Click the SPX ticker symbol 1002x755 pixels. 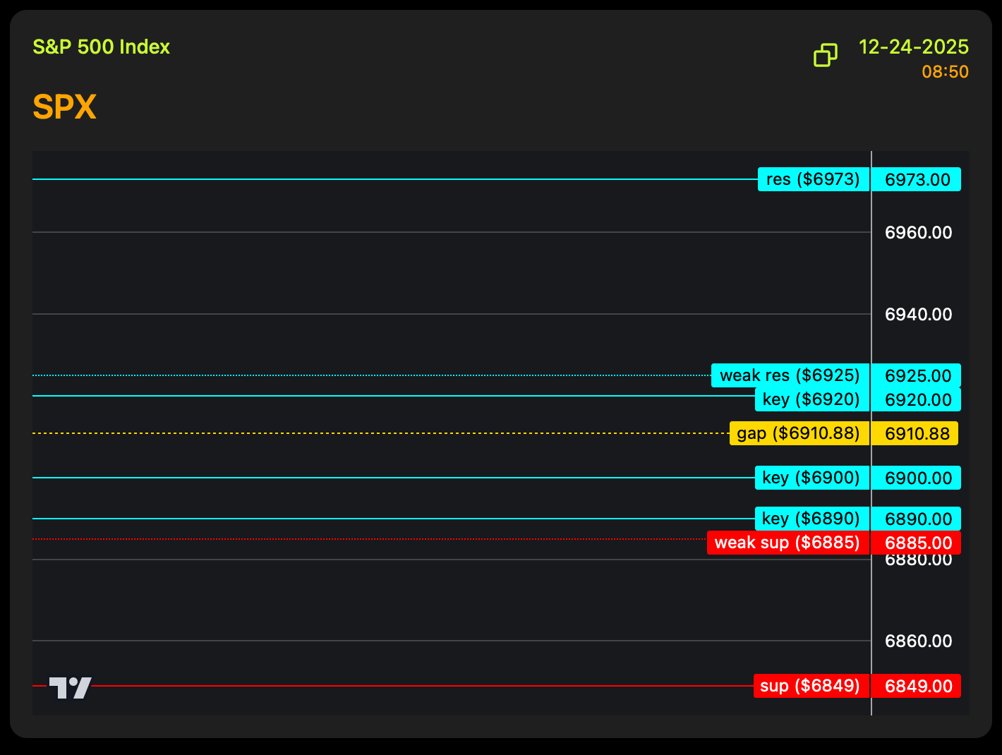point(64,107)
